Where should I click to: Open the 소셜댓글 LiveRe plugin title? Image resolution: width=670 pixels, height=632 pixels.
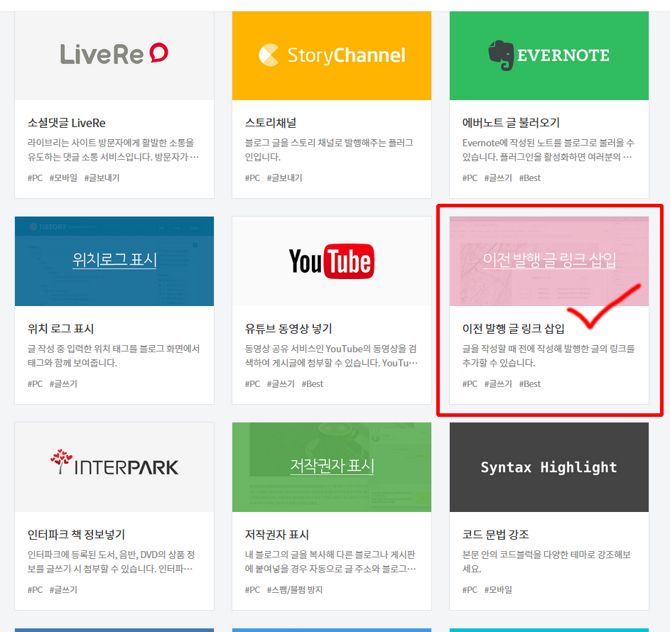[x=66, y=123]
